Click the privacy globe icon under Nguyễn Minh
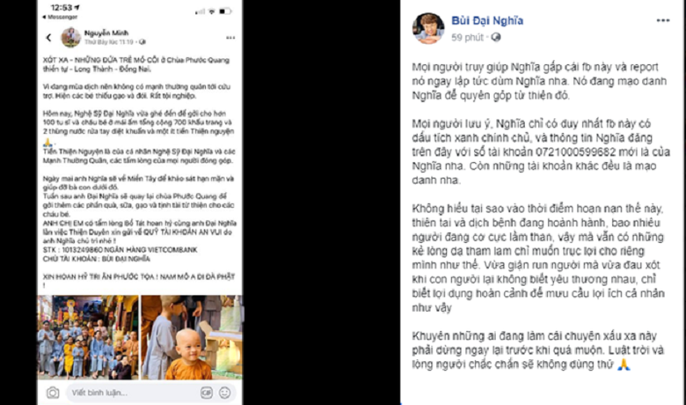The image size is (686, 405). 142,42
